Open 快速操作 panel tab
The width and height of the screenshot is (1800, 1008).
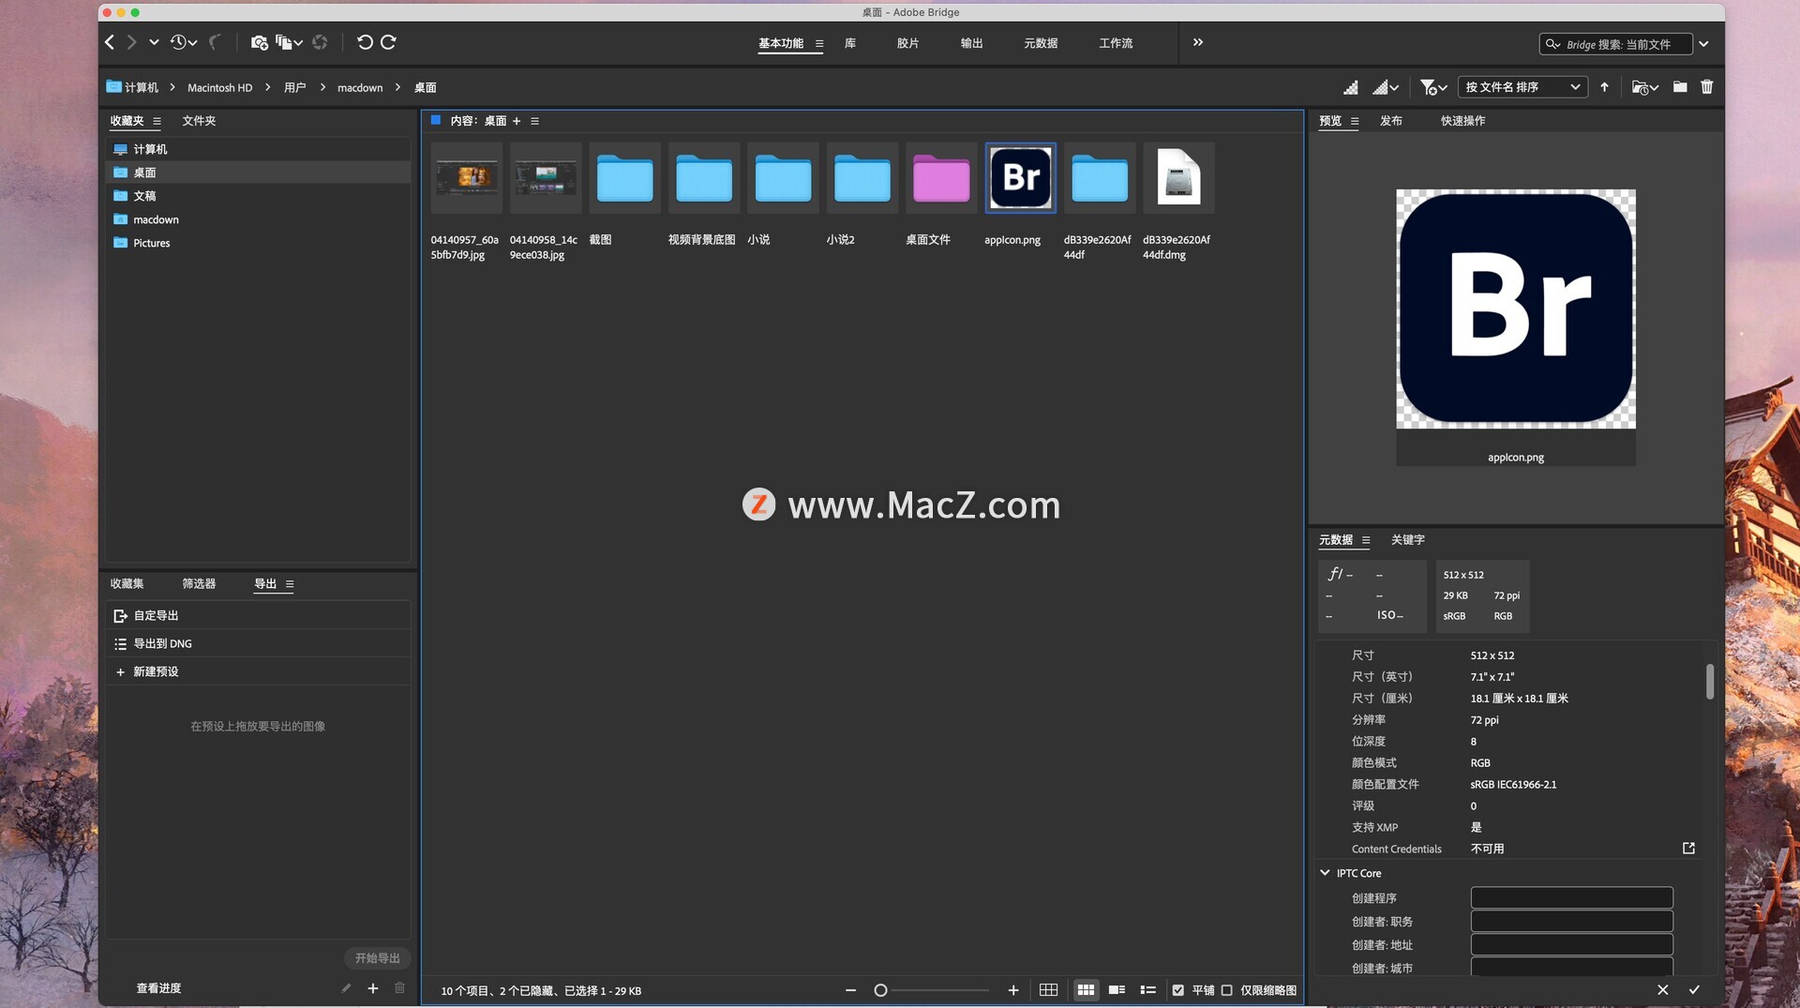pos(1462,121)
